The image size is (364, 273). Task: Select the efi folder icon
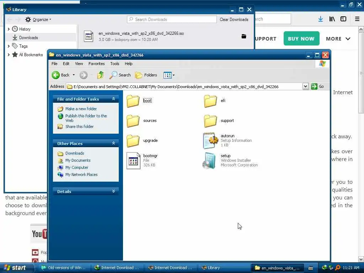(210, 101)
